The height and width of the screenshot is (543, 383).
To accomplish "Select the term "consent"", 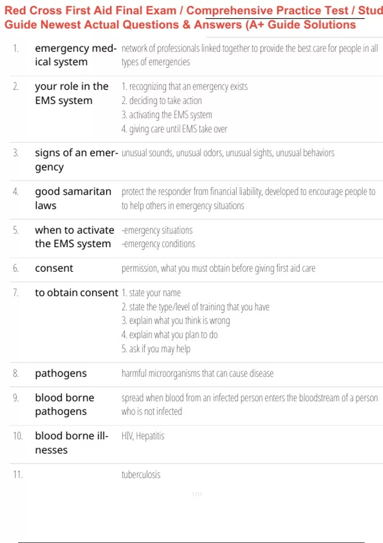I will pyautogui.click(x=54, y=268).
